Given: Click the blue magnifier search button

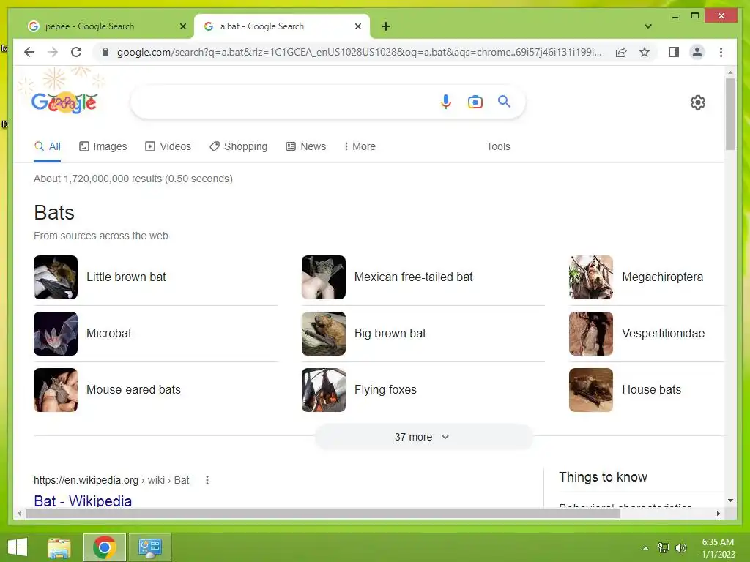Looking at the screenshot, I should 504,101.
